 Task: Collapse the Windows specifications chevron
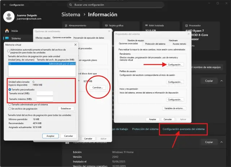[x=222, y=142]
